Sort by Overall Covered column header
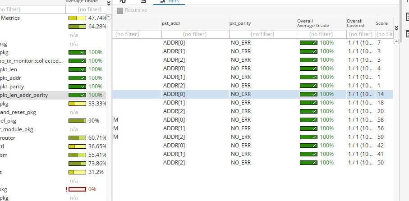Image resolution: width=409 pixels, height=201 pixels. 360,23
